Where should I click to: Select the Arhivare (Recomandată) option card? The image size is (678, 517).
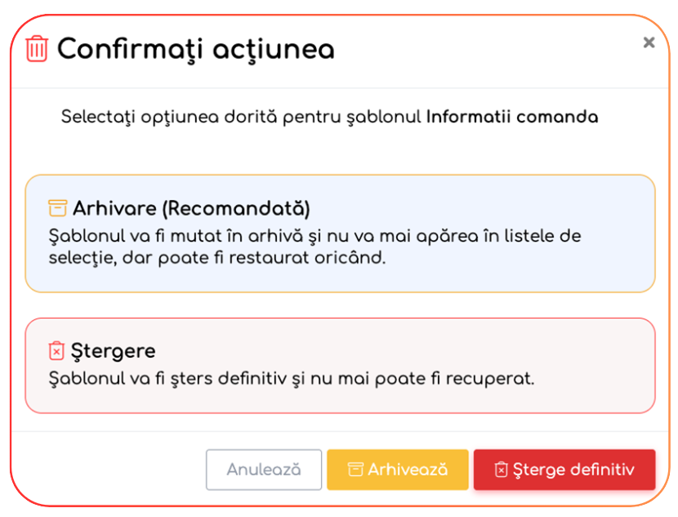(x=340, y=234)
